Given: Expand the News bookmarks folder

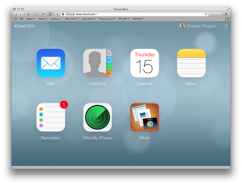Looking at the screenshot, I should (43, 19).
